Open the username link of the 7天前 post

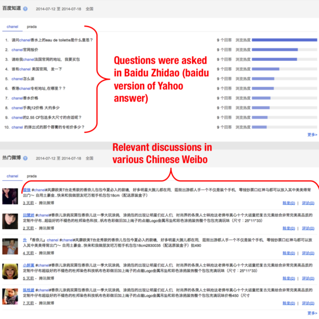tap(28, 290)
